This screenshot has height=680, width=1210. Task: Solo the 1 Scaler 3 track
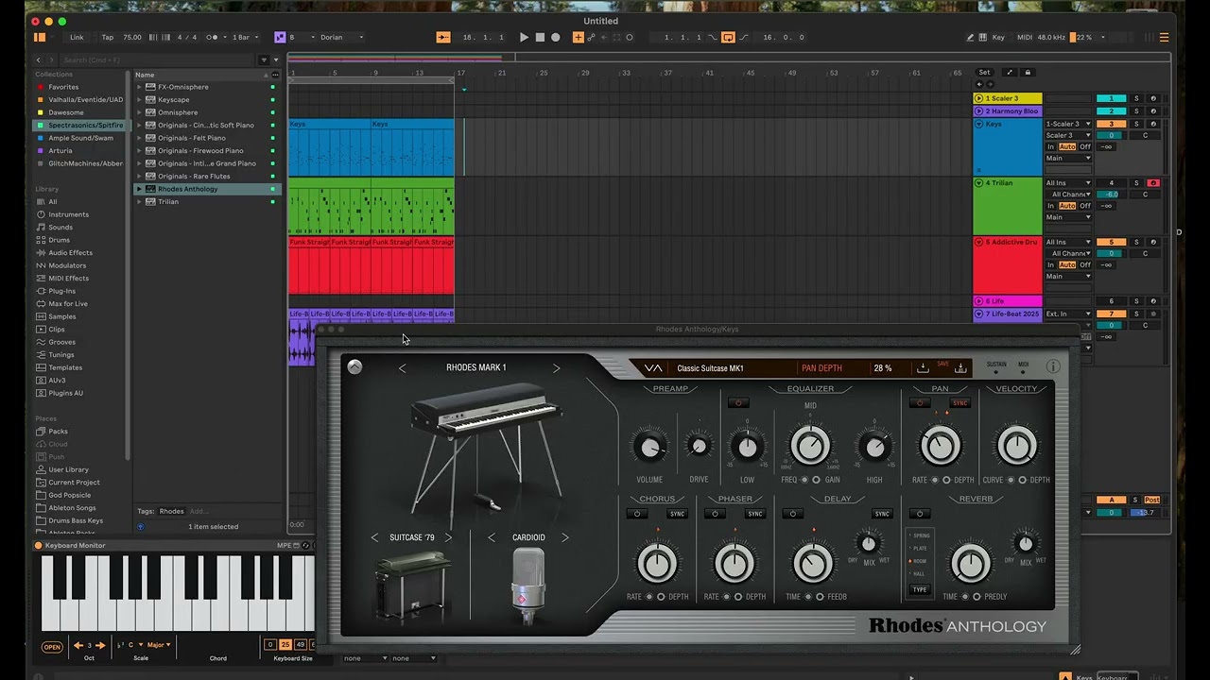(x=1137, y=98)
